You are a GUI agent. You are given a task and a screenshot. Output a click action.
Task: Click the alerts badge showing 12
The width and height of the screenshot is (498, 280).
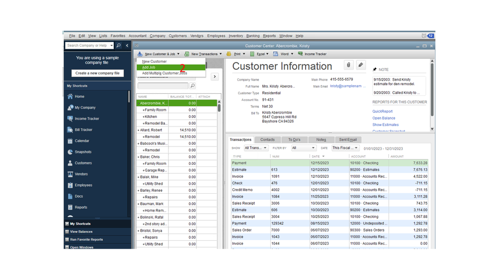[431, 36]
